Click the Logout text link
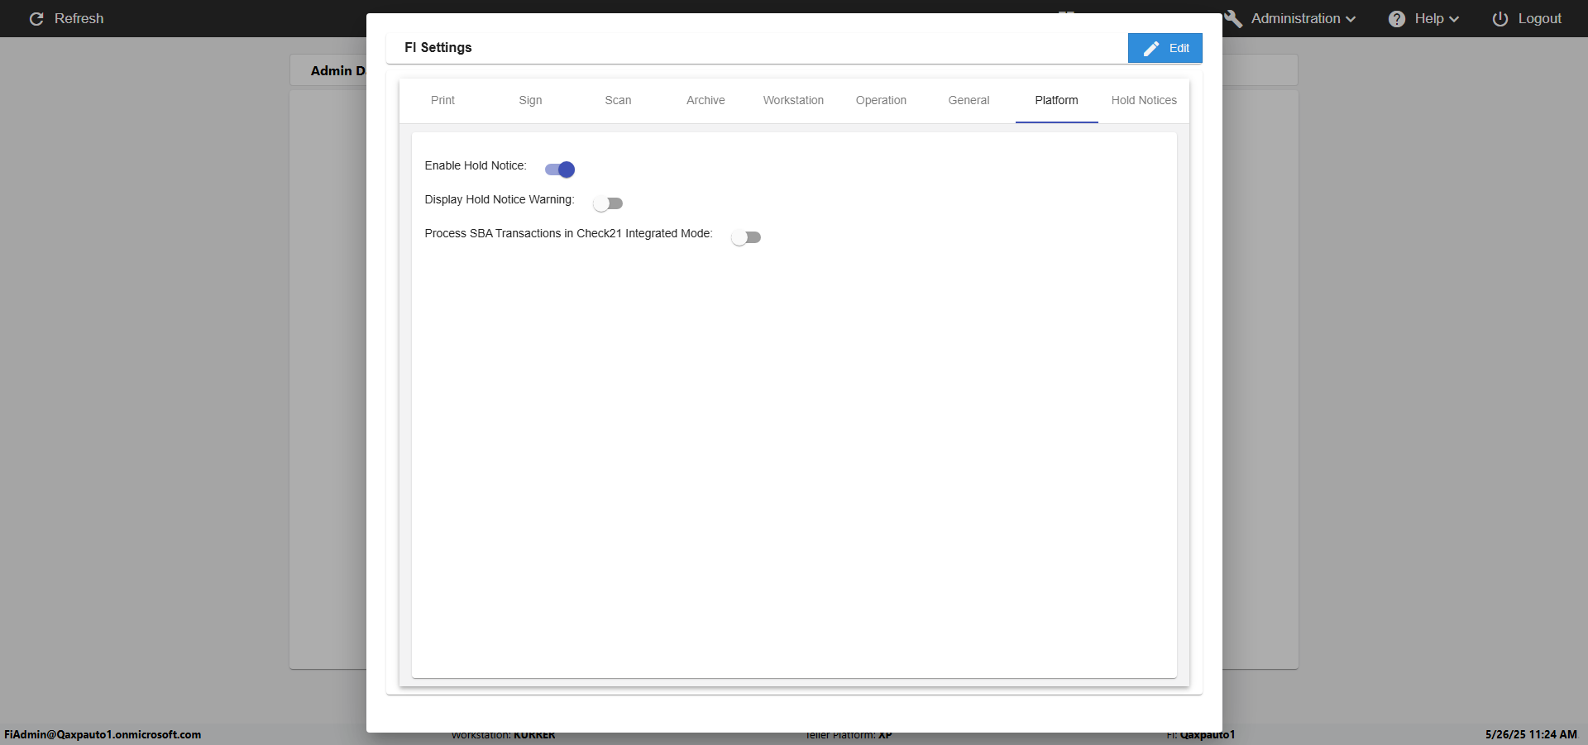Viewport: 1588px width, 745px height. pos(1539,18)
